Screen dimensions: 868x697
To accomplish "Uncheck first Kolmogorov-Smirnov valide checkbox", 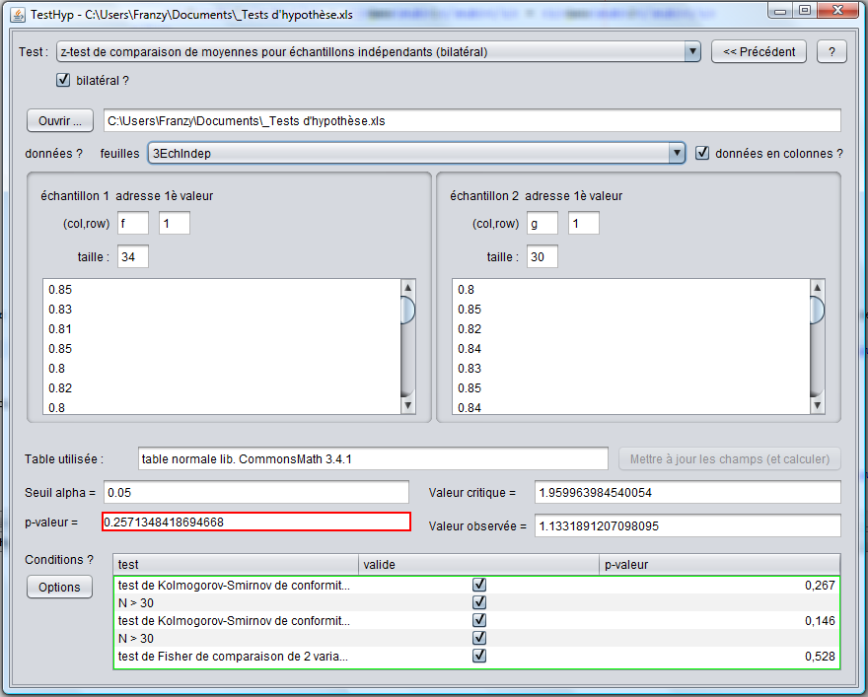I will 479,585.
